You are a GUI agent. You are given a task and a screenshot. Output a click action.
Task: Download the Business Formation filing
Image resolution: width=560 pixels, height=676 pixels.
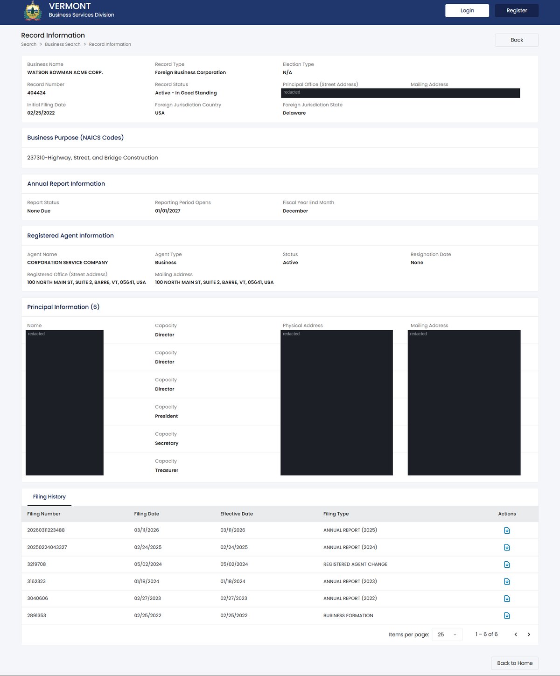507,615
